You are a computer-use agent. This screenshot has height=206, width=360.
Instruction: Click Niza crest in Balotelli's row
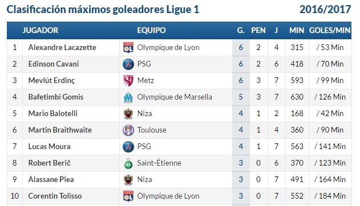click(128, 114)
